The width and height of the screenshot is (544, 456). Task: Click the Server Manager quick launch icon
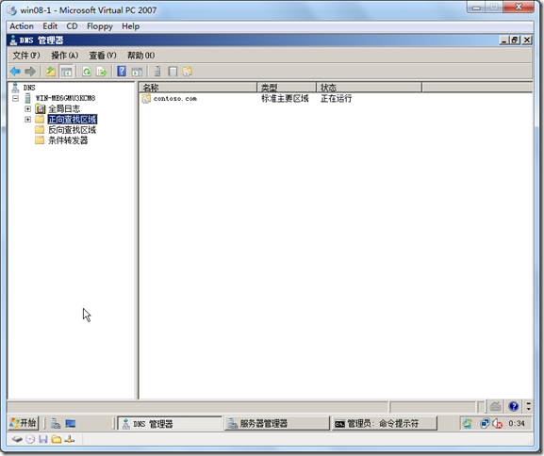pos(56,423)
